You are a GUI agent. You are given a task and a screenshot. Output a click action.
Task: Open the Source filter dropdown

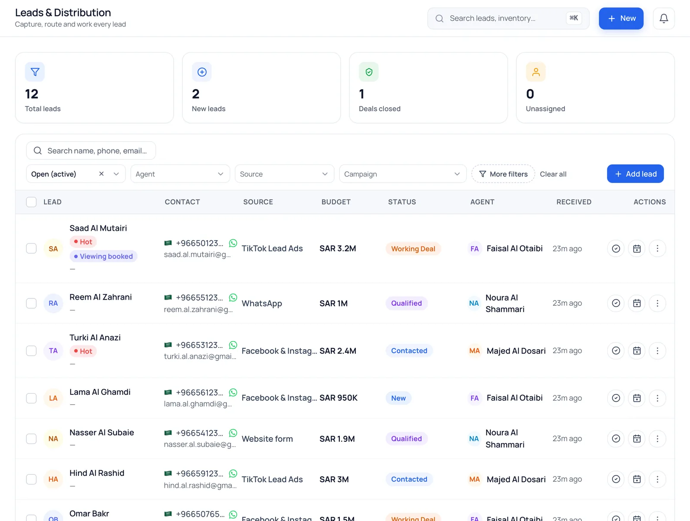284,174
